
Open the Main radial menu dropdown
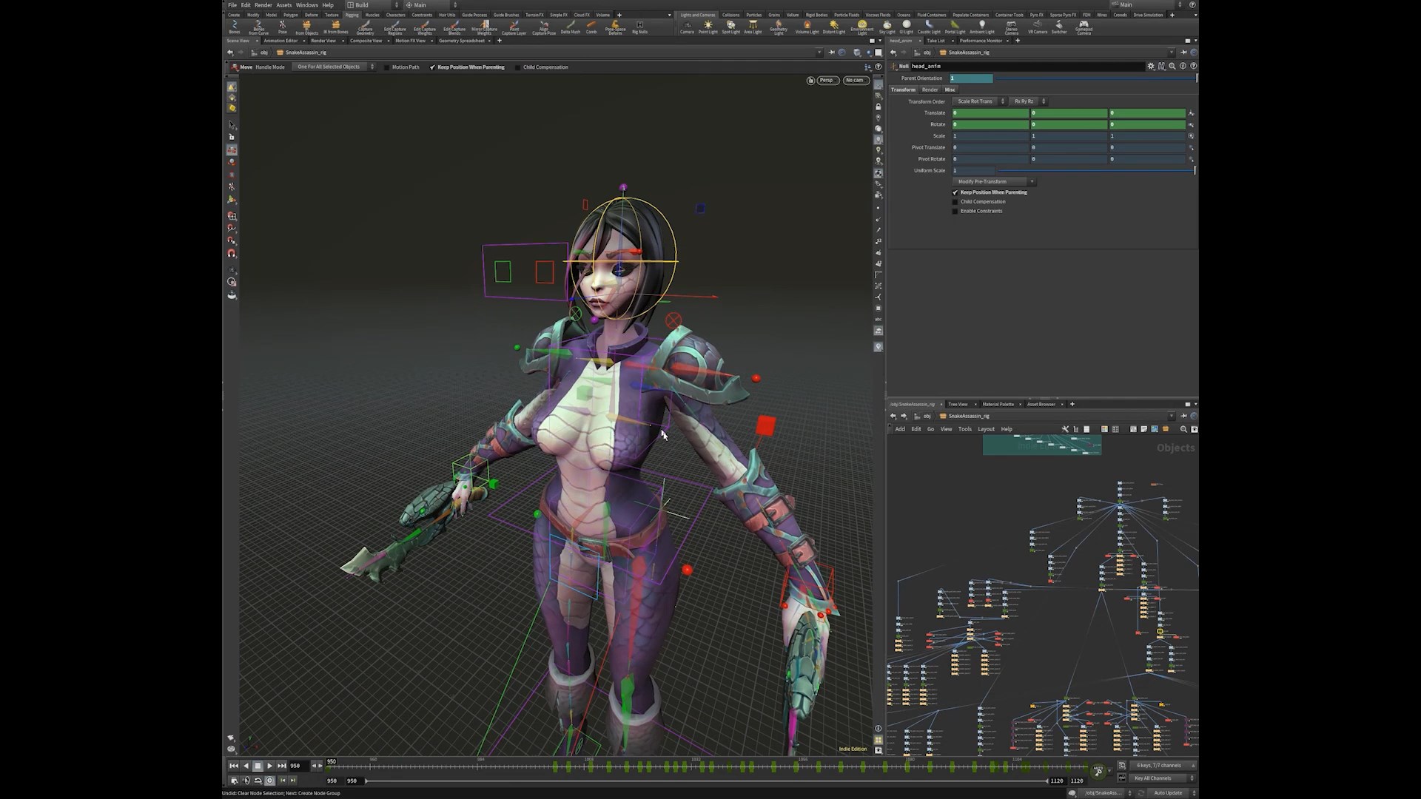431,5
